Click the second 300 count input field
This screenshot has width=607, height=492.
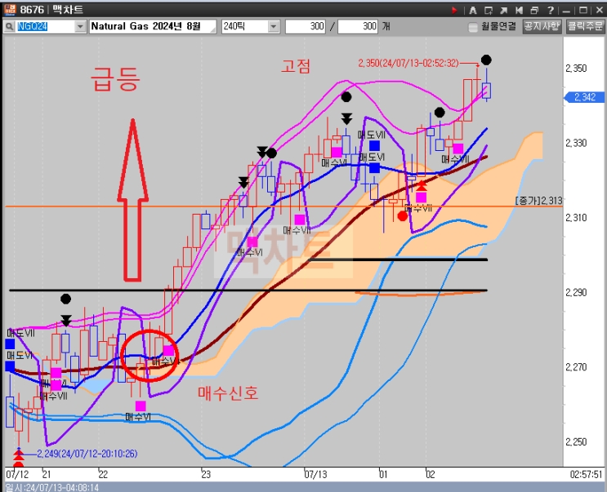(358, 26)
